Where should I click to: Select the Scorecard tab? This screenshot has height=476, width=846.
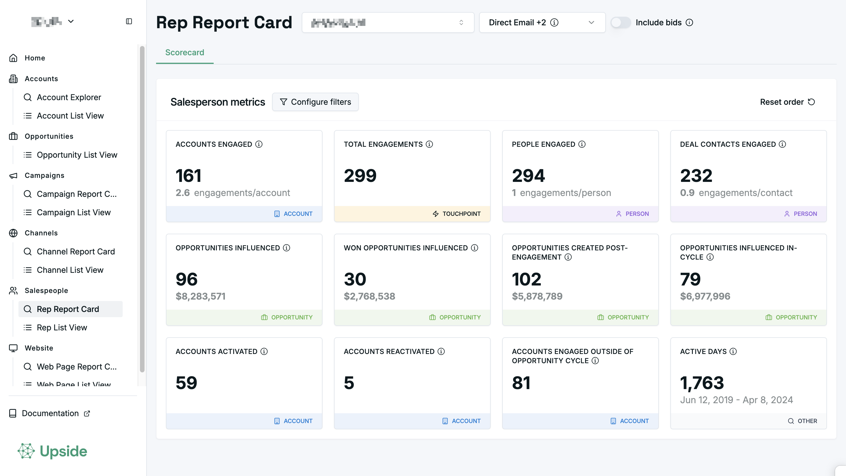(x=185, y=53)
